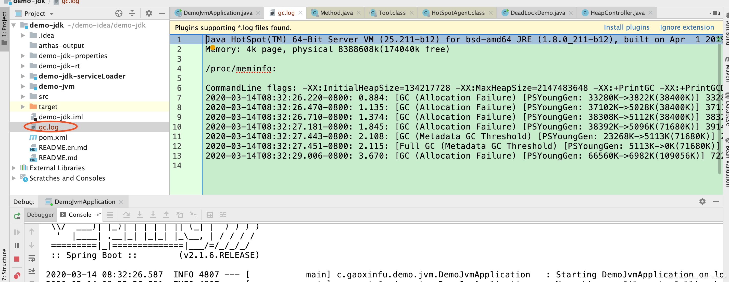Switch to Debugger tab

[40, 215]
